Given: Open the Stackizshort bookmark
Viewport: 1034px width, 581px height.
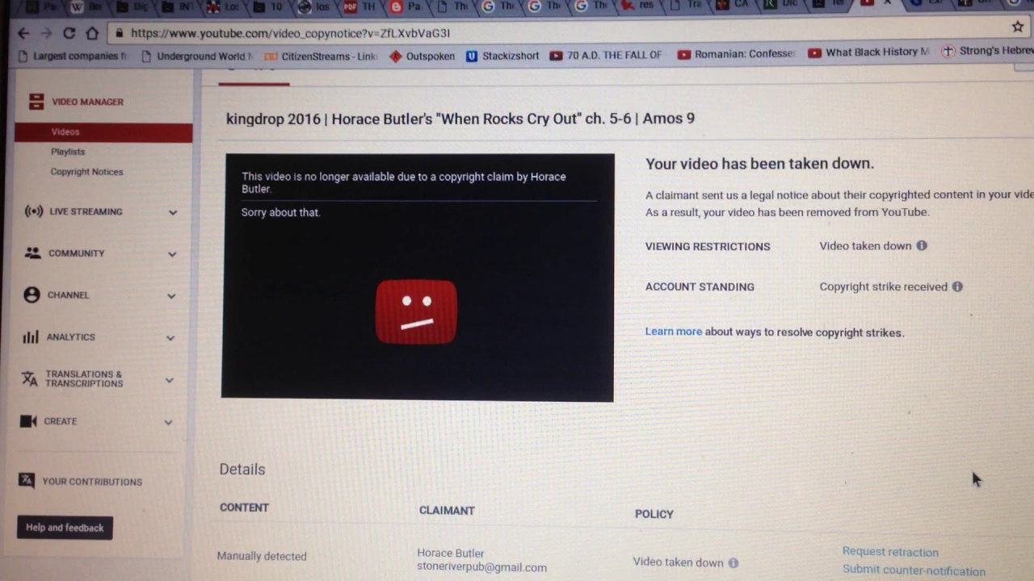Looking at the screenshot, I should (502, 56).
